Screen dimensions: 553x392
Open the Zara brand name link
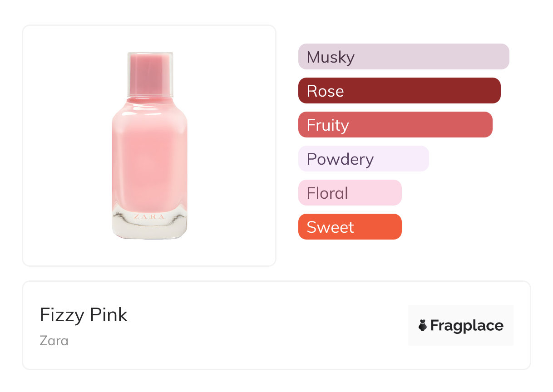[x=54, y=340]
